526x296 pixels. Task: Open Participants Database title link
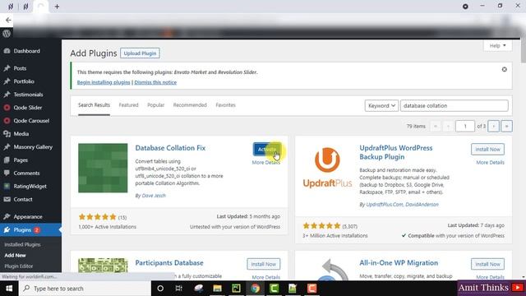tap(169, 263)
